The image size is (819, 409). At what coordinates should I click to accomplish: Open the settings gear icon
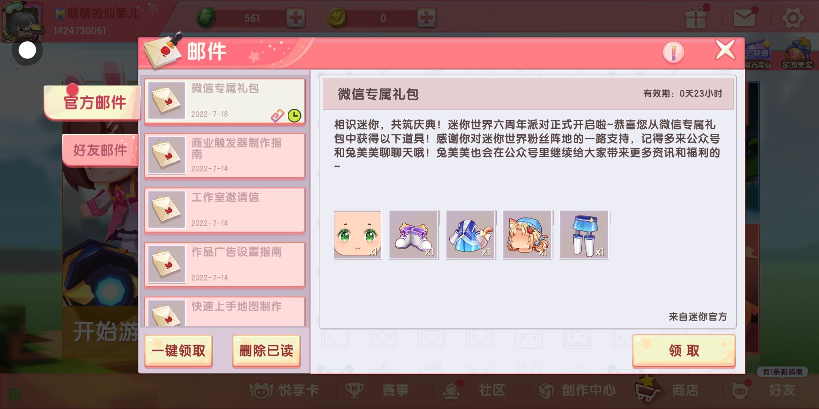pyautogui.click(x=793, y=18)
